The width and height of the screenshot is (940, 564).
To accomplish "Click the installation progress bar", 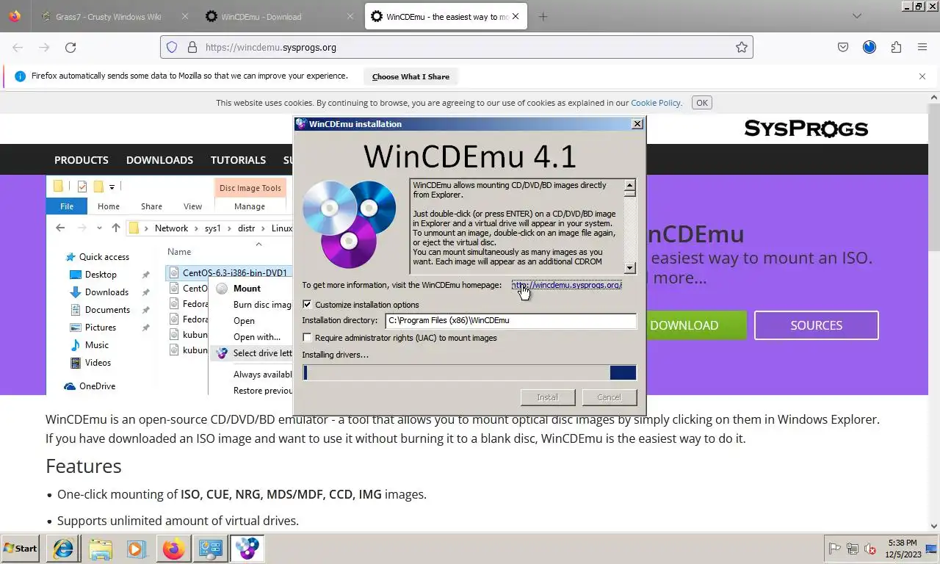I will click(469, 372).
